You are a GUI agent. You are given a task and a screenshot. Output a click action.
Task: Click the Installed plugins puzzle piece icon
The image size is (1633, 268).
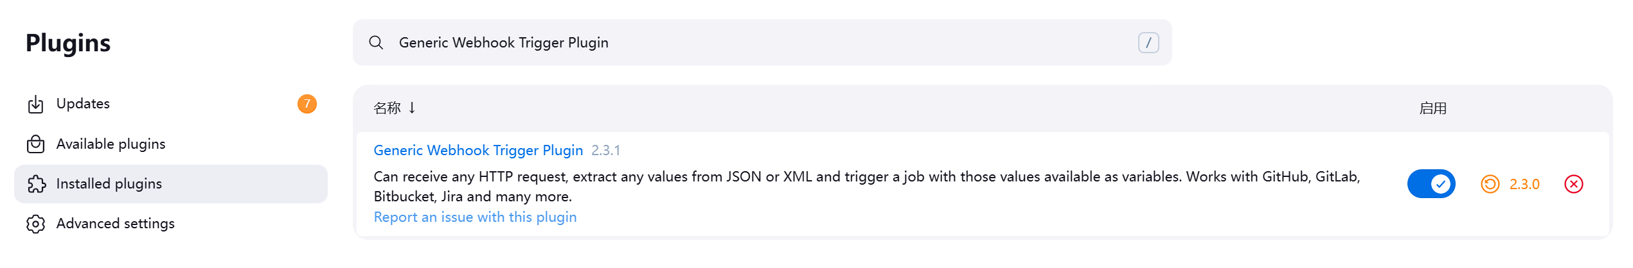(37, 184)
